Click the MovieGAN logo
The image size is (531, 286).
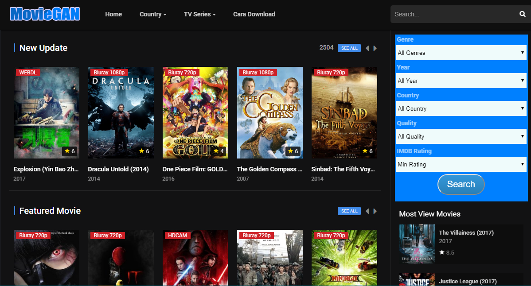click(x=45, y=14)
